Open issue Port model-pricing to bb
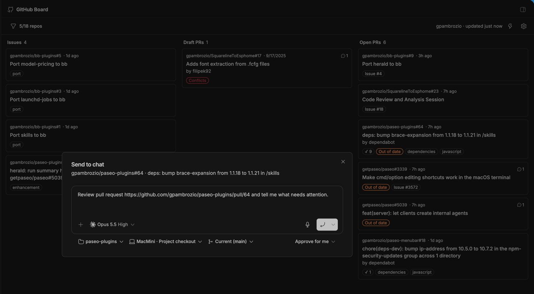Screen dimensions: 534x294 click(x=91, y=65)
